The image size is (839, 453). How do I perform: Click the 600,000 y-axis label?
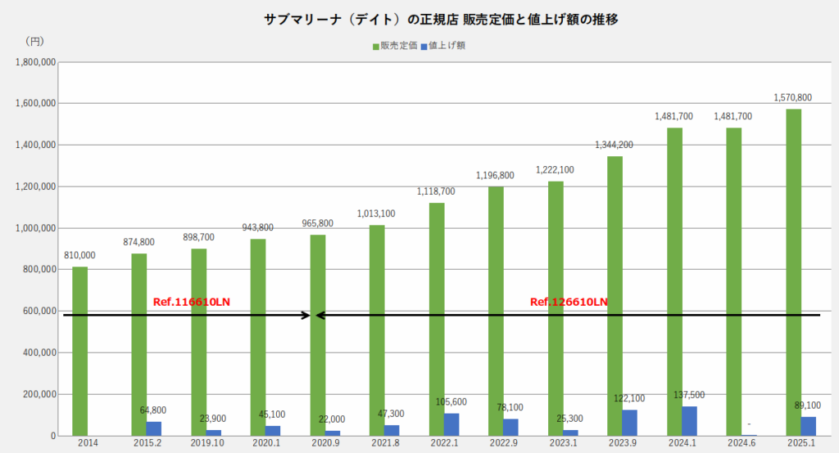39,311
